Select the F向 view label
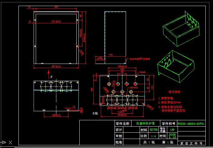This screenshot has width=213, height=148. pos(95,114)
